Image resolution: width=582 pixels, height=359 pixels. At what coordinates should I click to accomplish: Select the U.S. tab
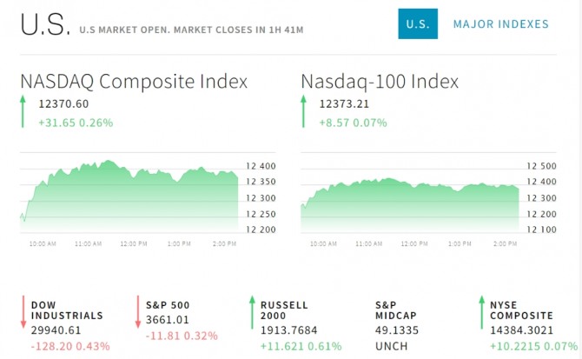pyautogui.click(x=417, y=24)
